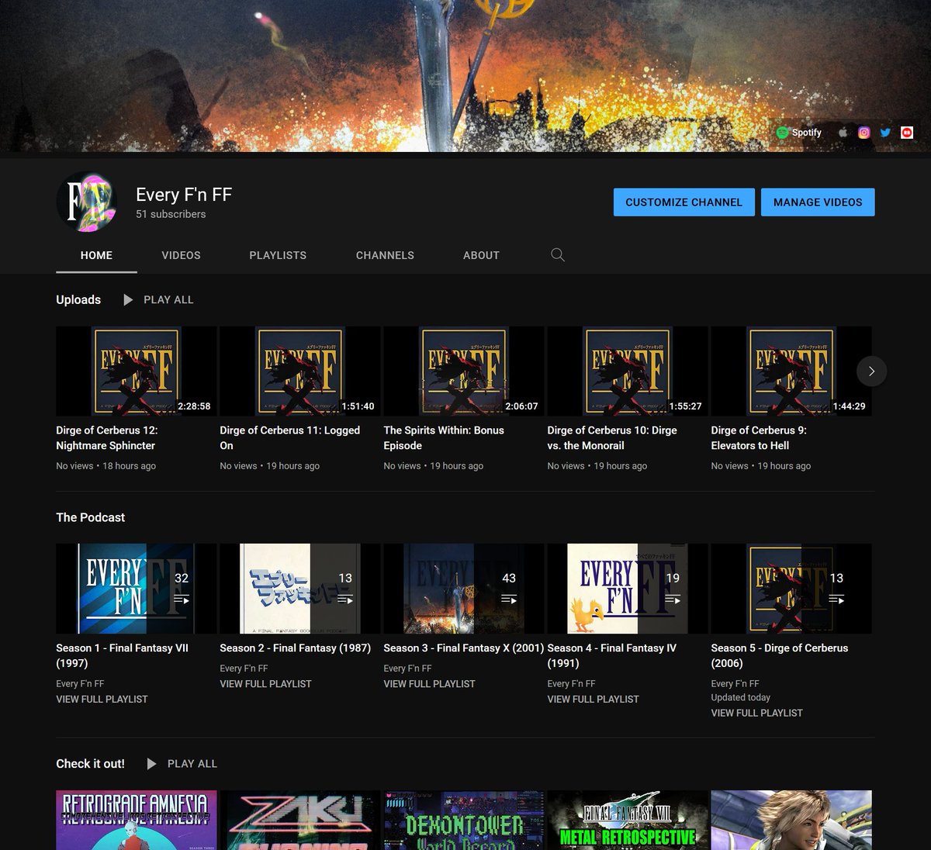Screen dimensions: 931x850
Task: Click the MANAGE VIDEOS button
Action: click(x=818, y=202)
